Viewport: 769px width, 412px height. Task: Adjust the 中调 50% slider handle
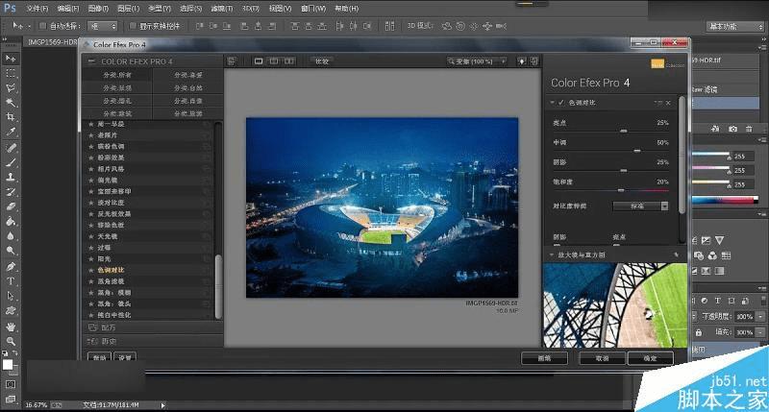coord(637,151)
